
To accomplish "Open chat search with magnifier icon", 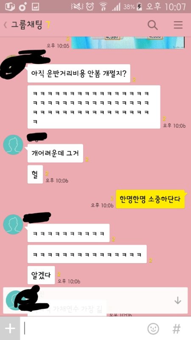I will click(152, 25).
